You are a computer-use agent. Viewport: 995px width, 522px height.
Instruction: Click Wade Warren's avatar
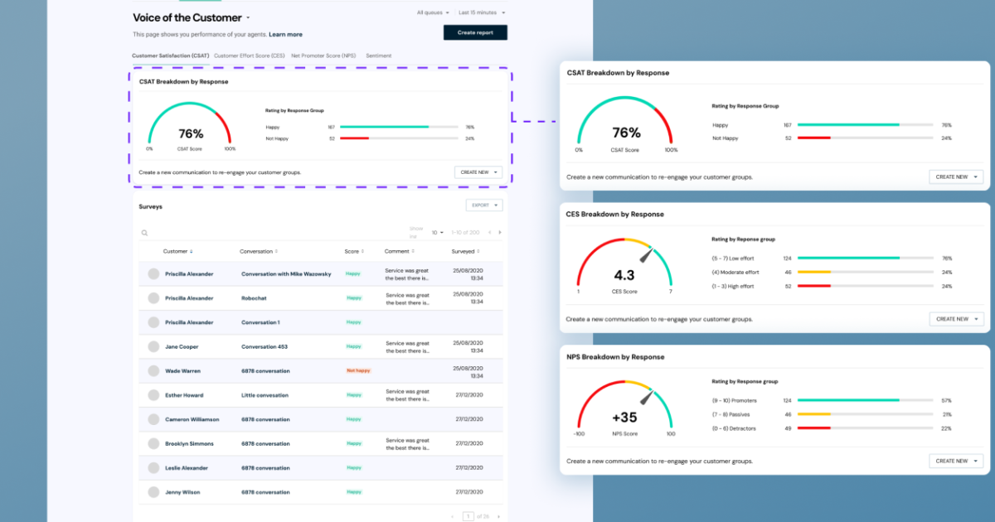coord(153,371)
